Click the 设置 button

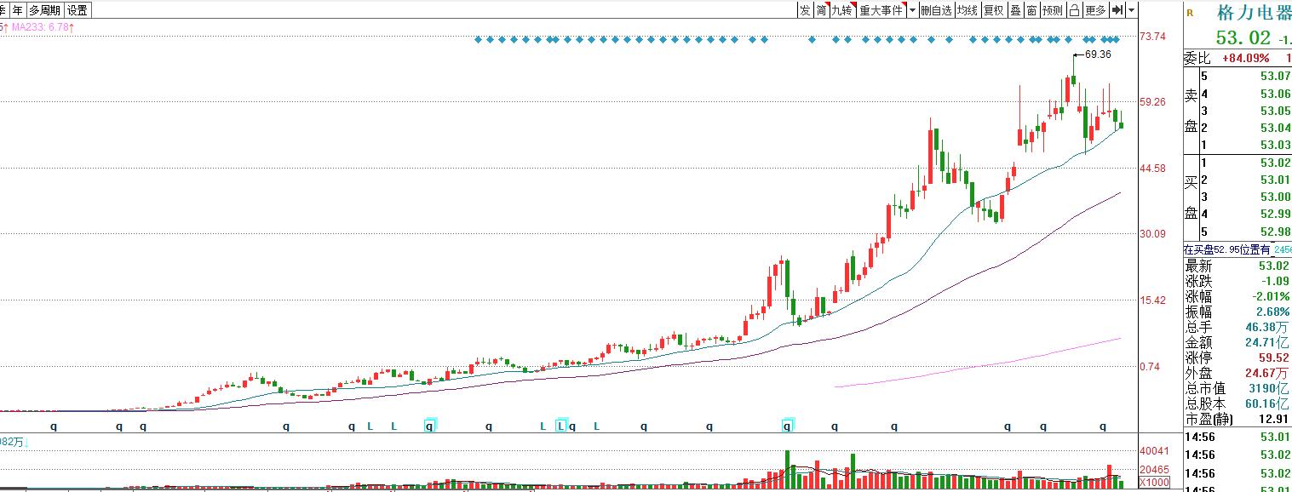pyautogui.click(x=77, y=10)
